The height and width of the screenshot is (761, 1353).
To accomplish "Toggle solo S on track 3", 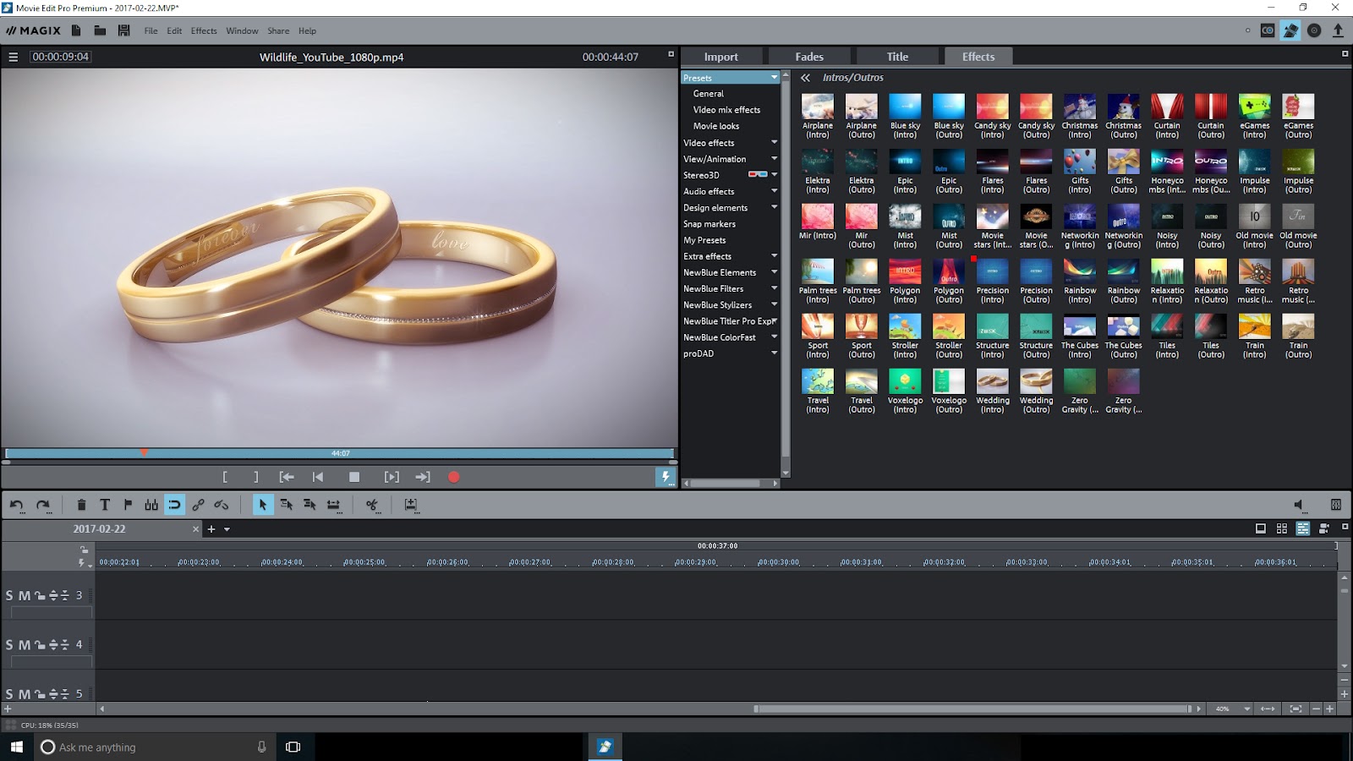I will (x=10, y=595).
